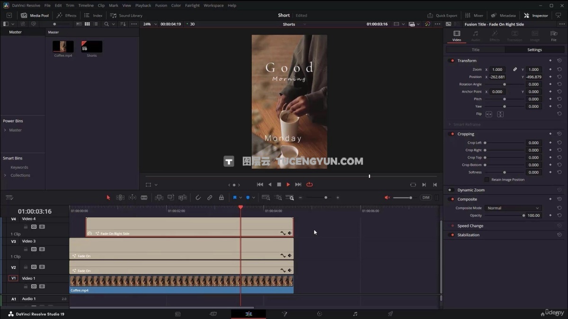This screenshot has height=319, width=568.
Task: Select the arrow Selection Mode tool
Action: point(108,198)
